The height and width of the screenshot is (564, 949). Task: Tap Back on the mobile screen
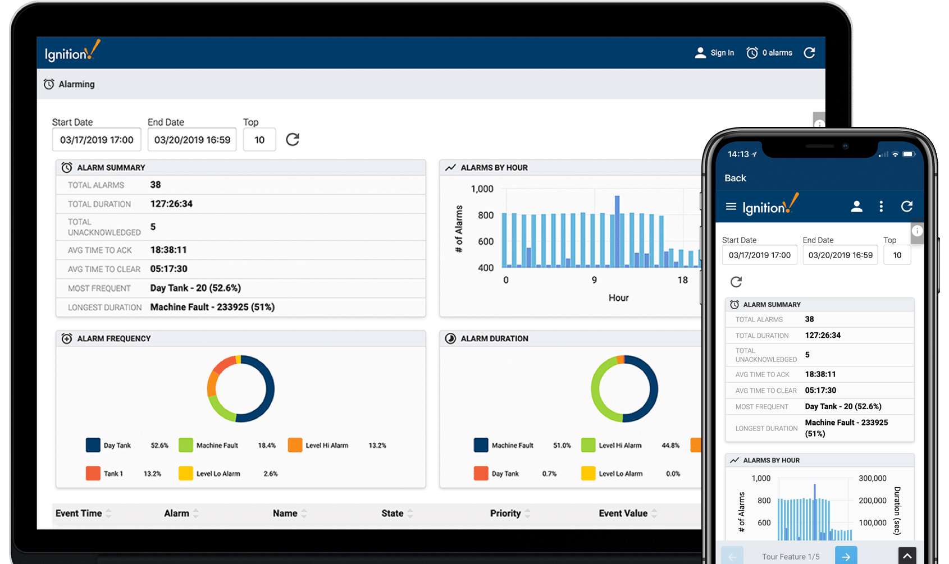pyautogui.click(x=735, y=178)
